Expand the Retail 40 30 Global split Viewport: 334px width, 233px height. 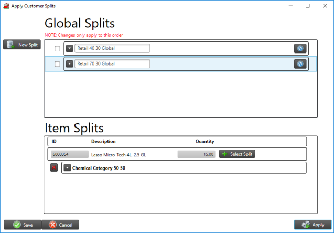[x=70, y=48]
